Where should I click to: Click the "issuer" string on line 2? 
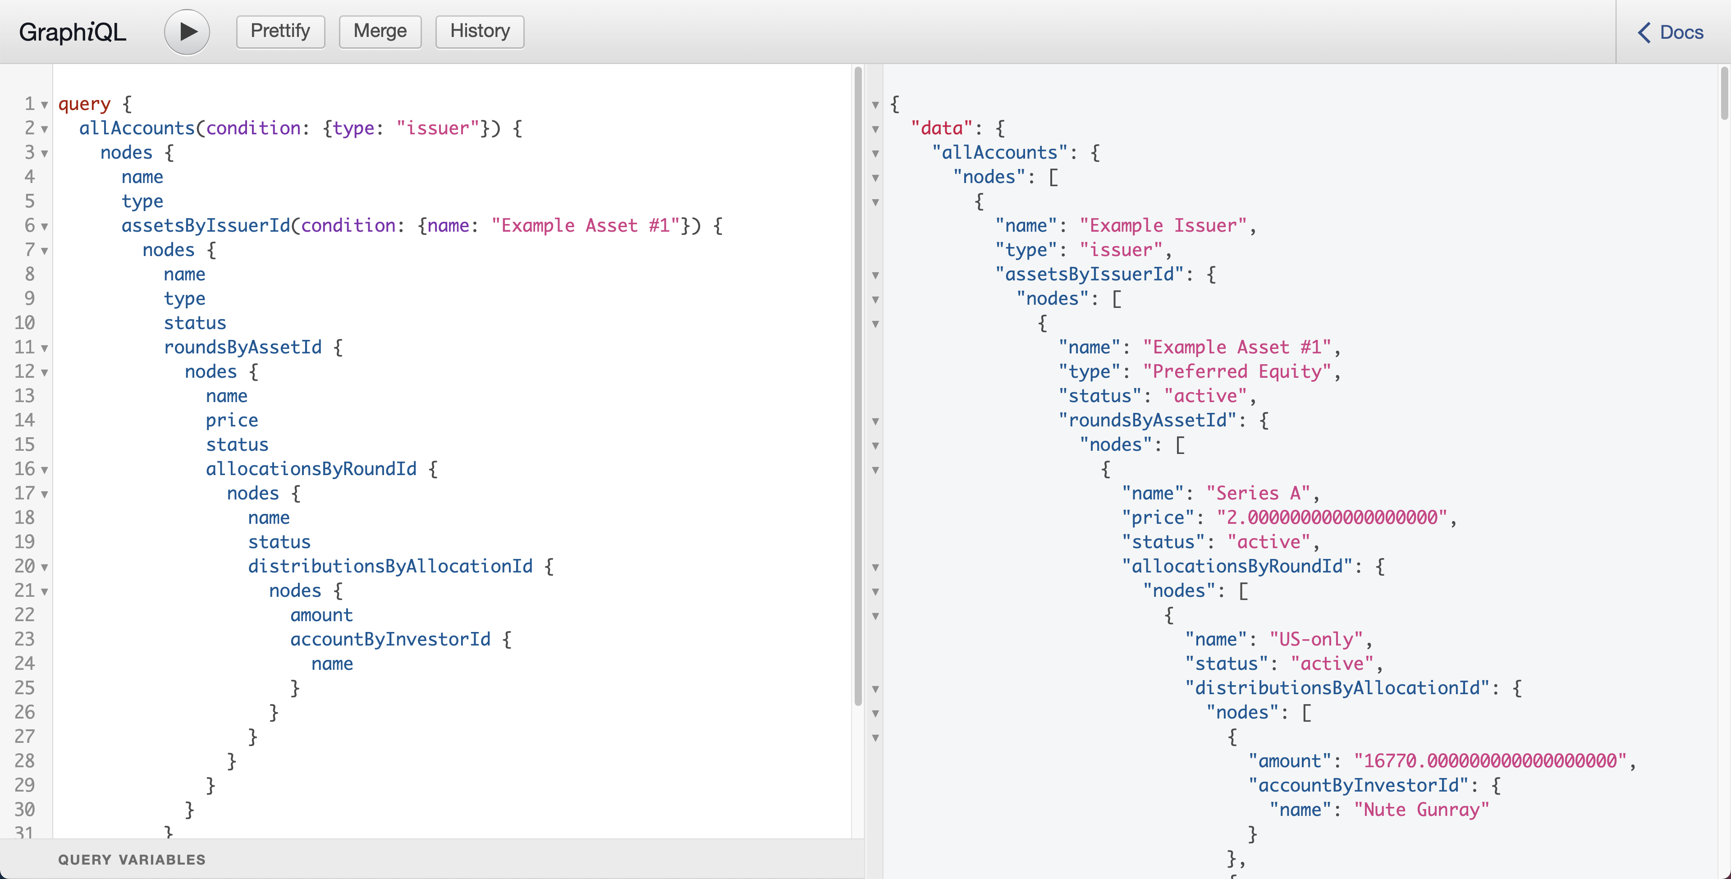[438, 128]
